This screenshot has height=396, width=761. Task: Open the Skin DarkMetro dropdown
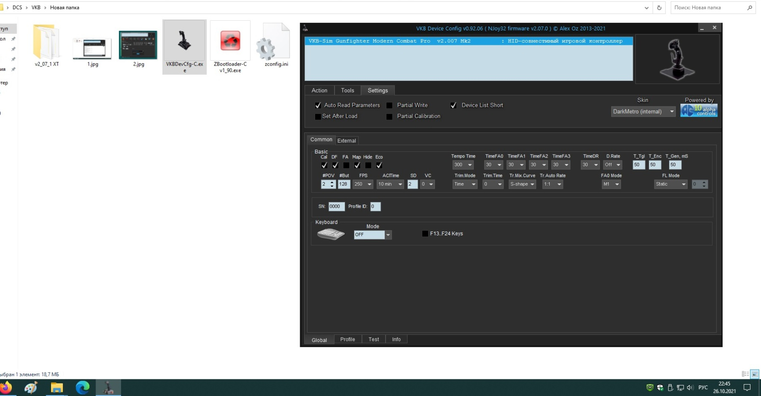click(643, 112)
